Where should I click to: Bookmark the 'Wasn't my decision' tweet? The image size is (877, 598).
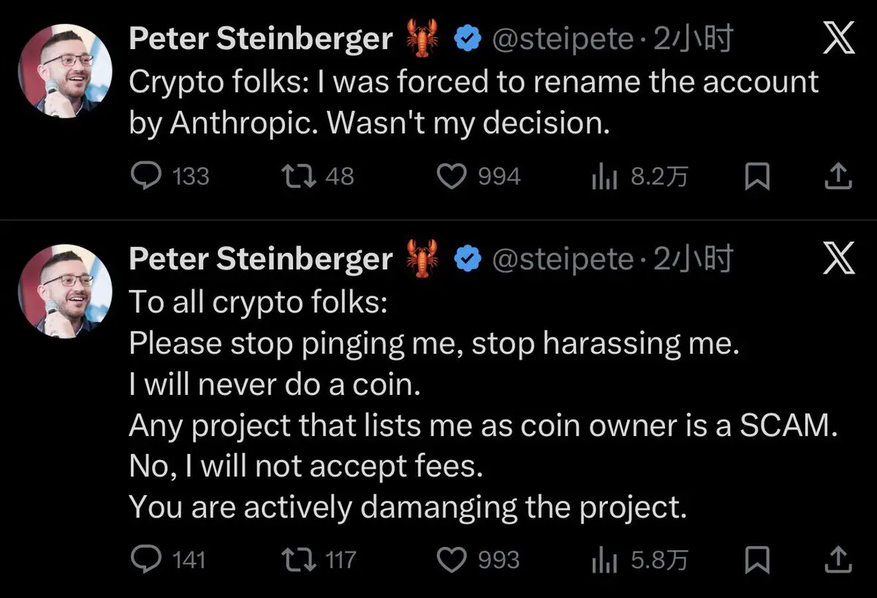(x=757, y=177)
